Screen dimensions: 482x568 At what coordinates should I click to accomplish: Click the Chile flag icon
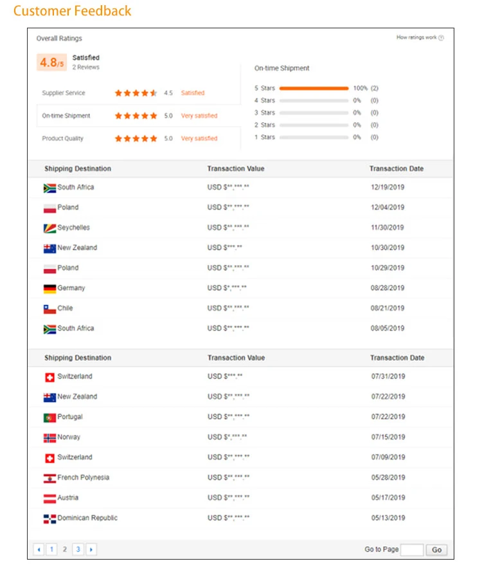tap(49, 309)
